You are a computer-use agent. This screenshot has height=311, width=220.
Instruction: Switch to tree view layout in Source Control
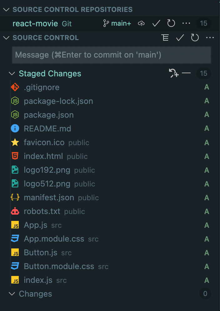point(165,38)
